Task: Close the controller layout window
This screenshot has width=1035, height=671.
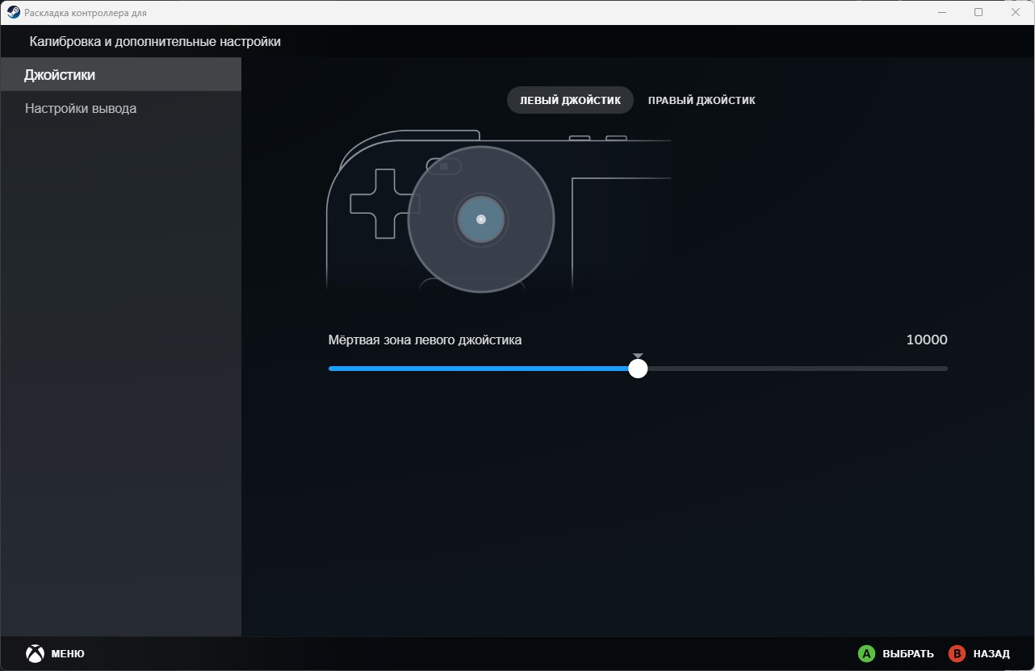Action: 1016,12
